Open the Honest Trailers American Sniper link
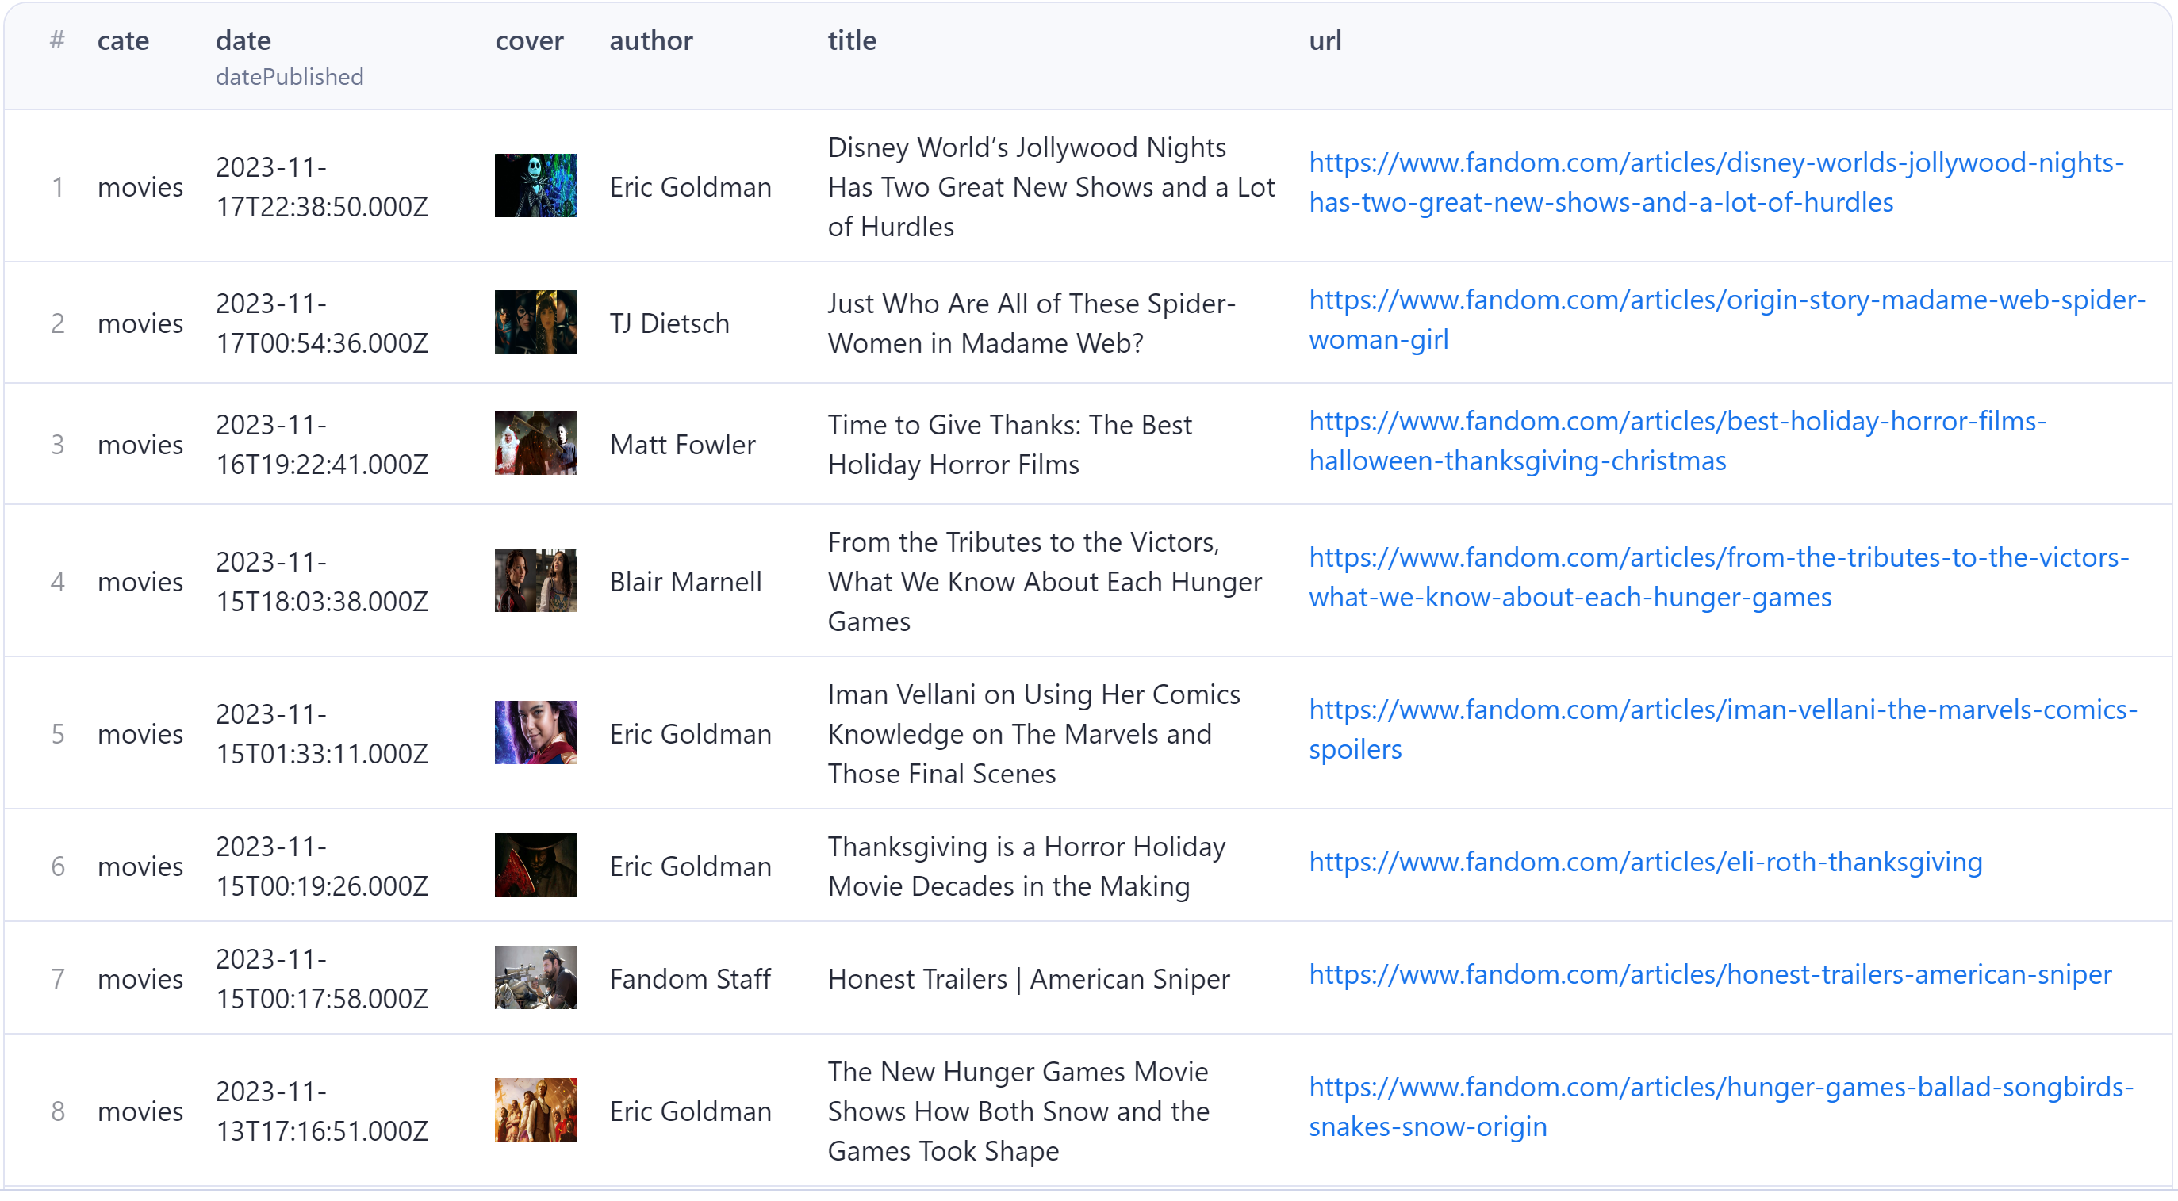Image resolution: width=2178 pixels, height=1201 pixels. tap(1709, 974)
